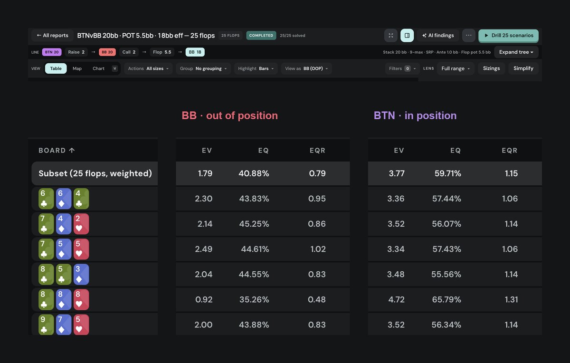Image resolution: width=570 pixels, height=363 pixels.
Task: Click the 25 FLOPS badge
Action: pos(231,36)
